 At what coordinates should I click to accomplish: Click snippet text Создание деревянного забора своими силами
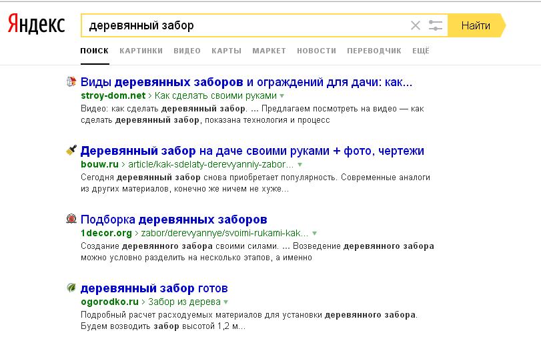tap(179, 246)
